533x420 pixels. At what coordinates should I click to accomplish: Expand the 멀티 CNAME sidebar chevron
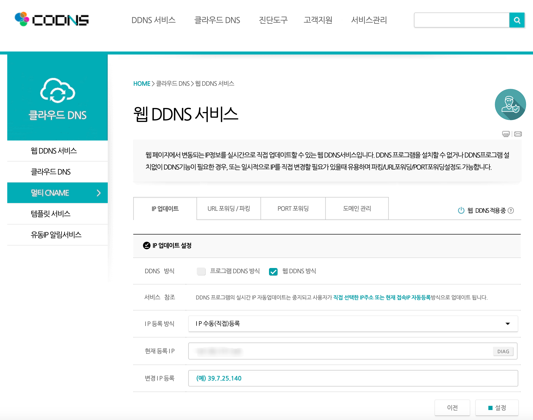pos(99,193)
